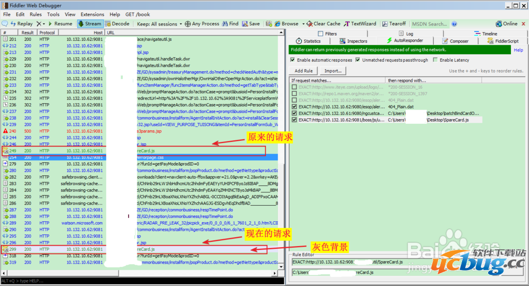
Task: Open the Remove sessions dropdown arrow
Action: click(x=44, y=24)
